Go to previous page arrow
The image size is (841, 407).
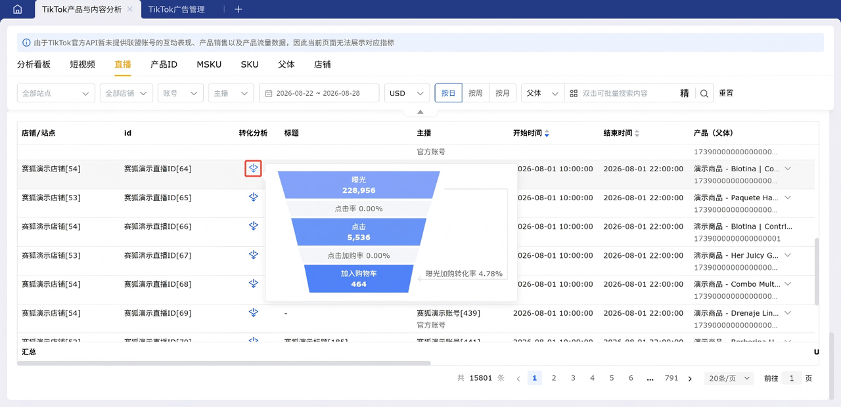(x=518, y=379)
